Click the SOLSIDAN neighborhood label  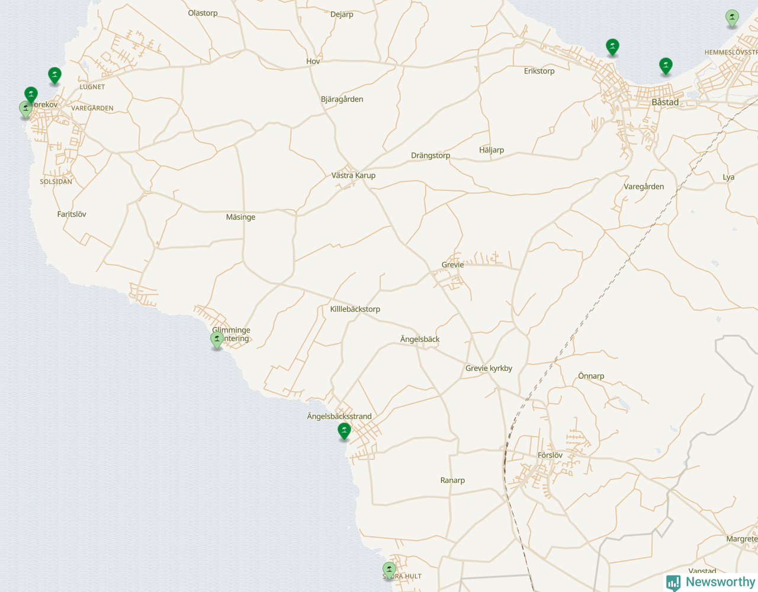click(56, 182)
